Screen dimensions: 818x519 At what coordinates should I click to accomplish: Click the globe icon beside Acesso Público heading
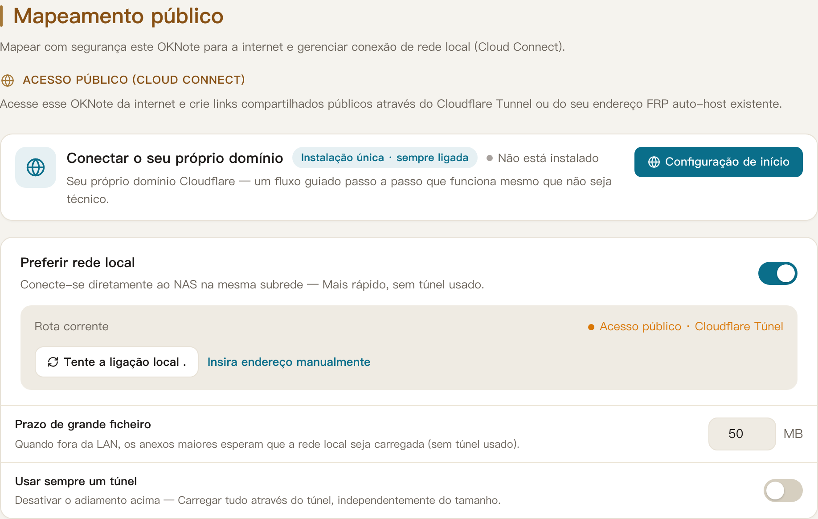(x=8, y=81)
